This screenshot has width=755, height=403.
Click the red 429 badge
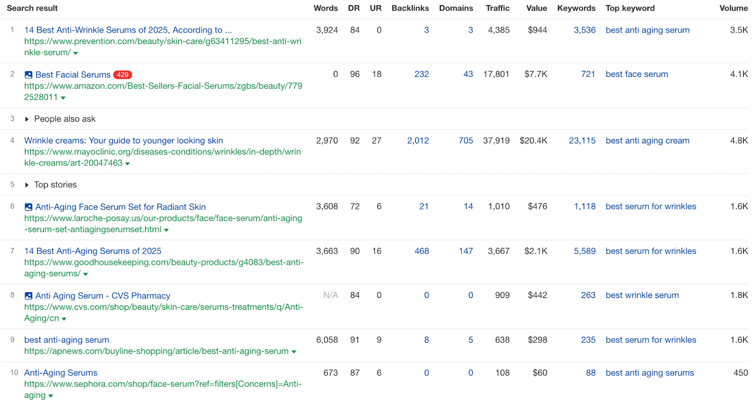click(x=123, y=75)
